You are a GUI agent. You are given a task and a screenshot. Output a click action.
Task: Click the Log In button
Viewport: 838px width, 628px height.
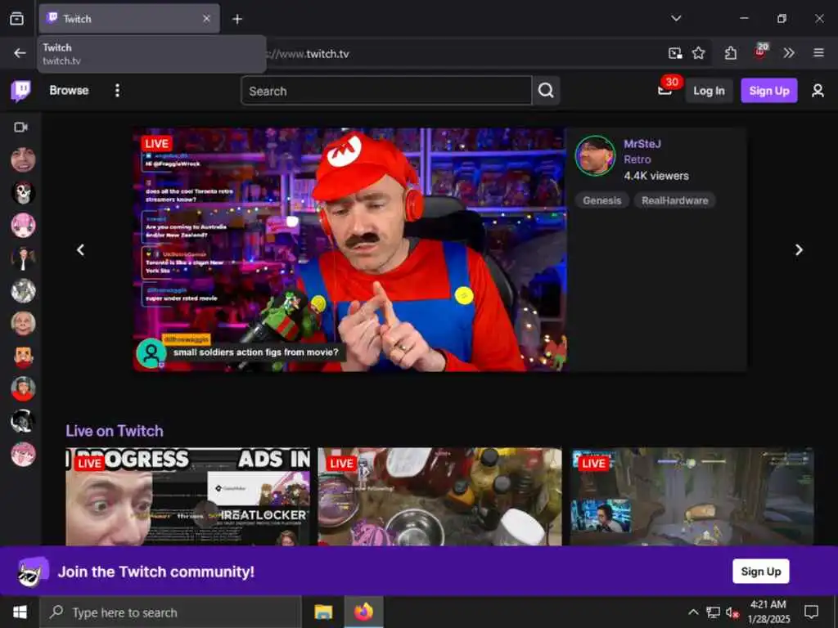coord(709,91)
